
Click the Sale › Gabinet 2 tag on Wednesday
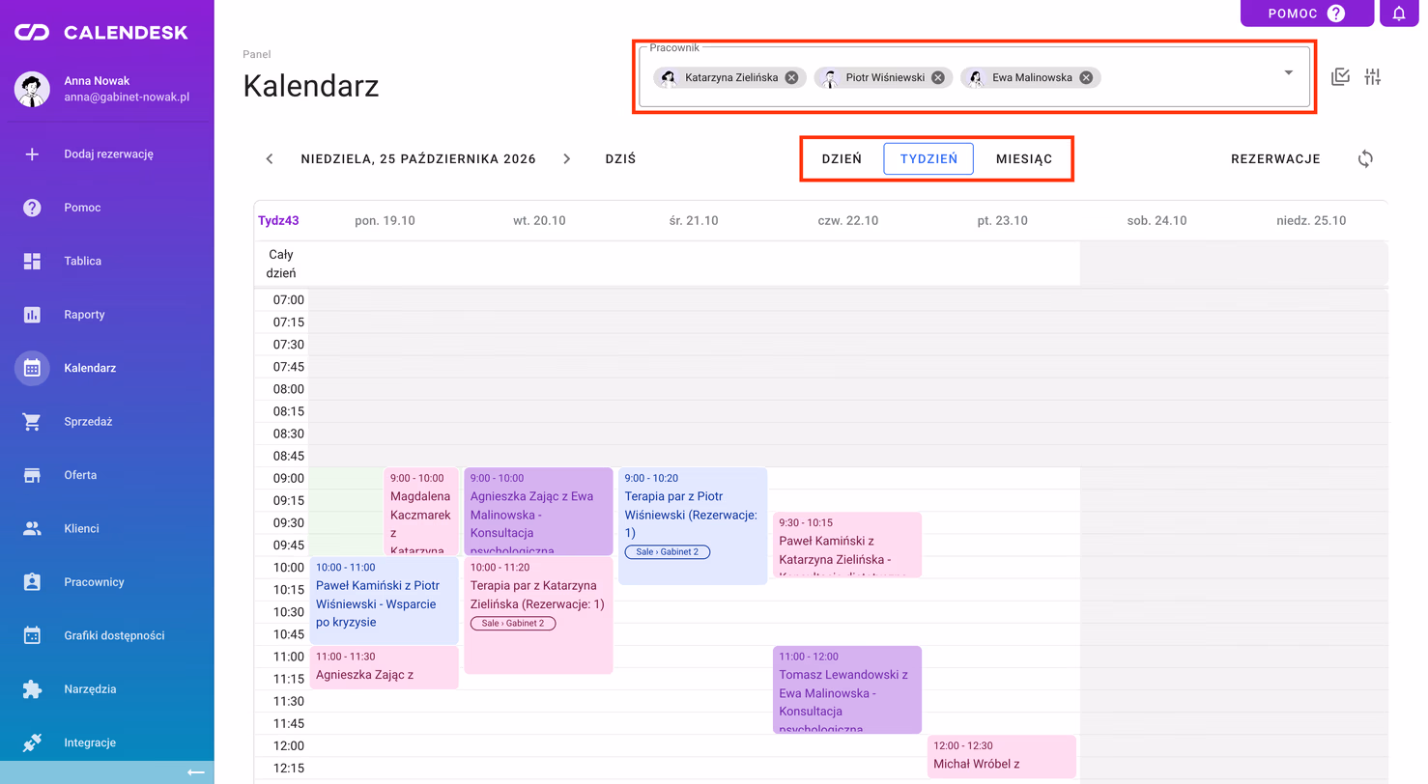668,552
